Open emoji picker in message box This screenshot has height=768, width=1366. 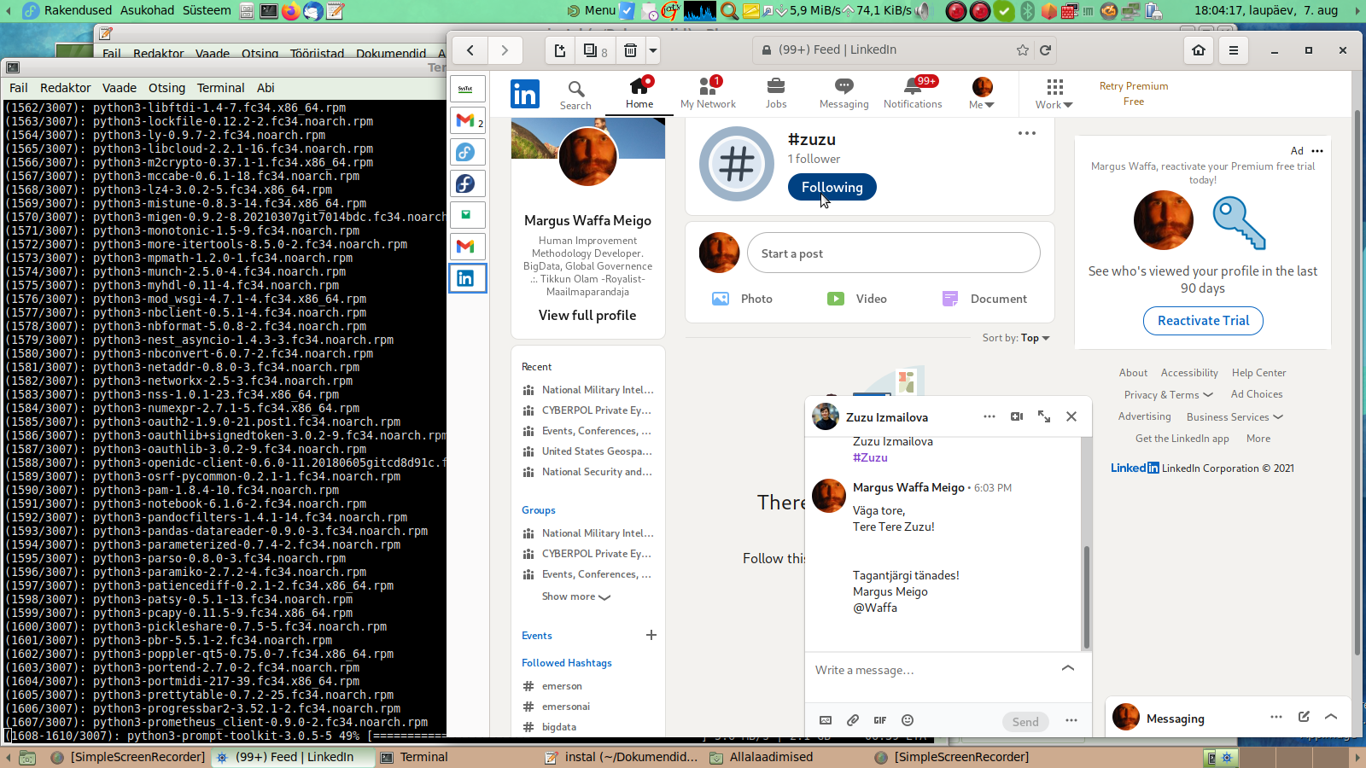click(x=908, y=720)
